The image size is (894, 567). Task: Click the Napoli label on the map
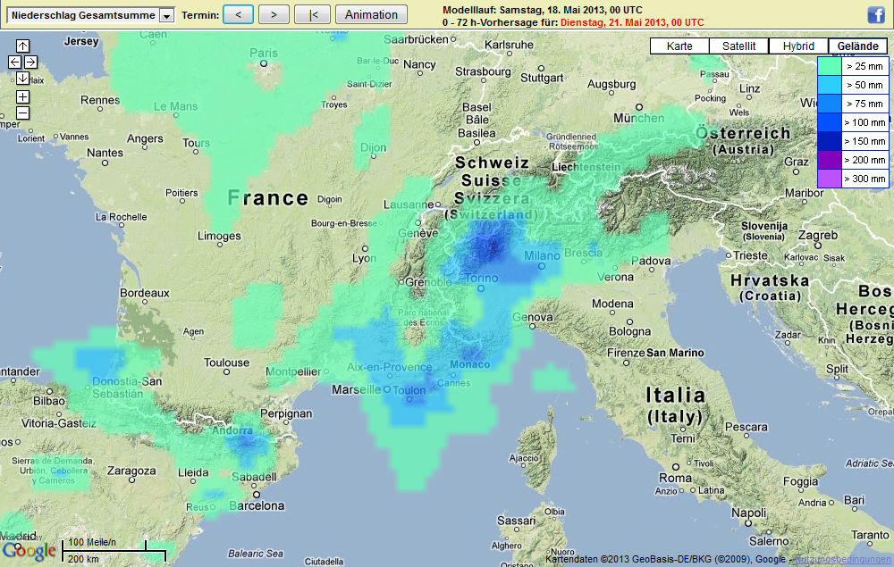[748, 513]
